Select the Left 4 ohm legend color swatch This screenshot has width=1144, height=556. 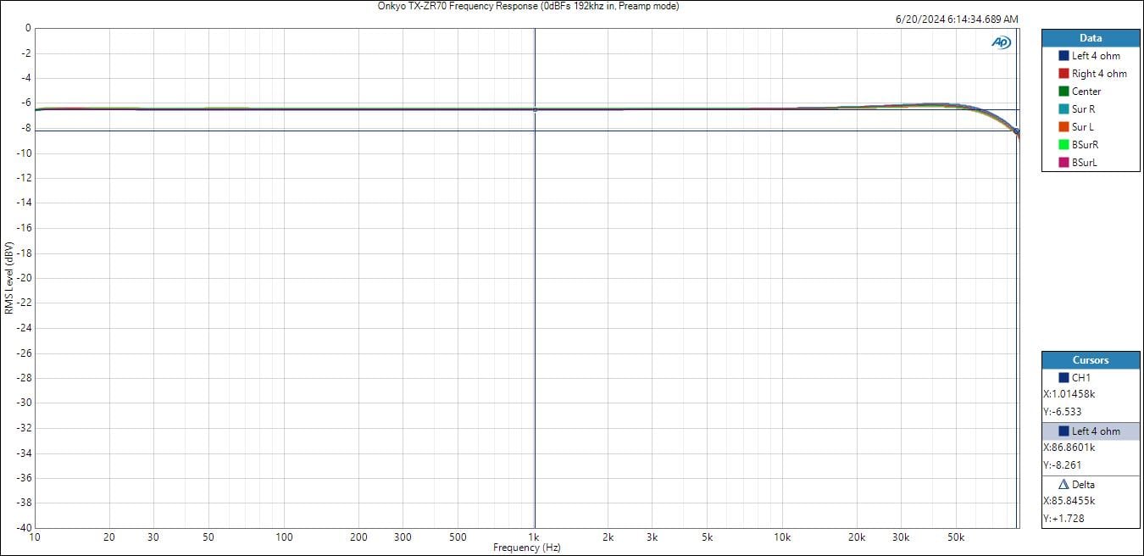tap(1063, 56)
